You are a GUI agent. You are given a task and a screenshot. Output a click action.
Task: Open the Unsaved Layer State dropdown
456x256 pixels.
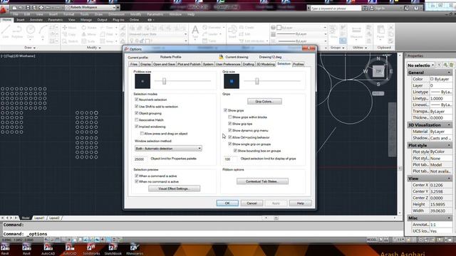(158, 34)
